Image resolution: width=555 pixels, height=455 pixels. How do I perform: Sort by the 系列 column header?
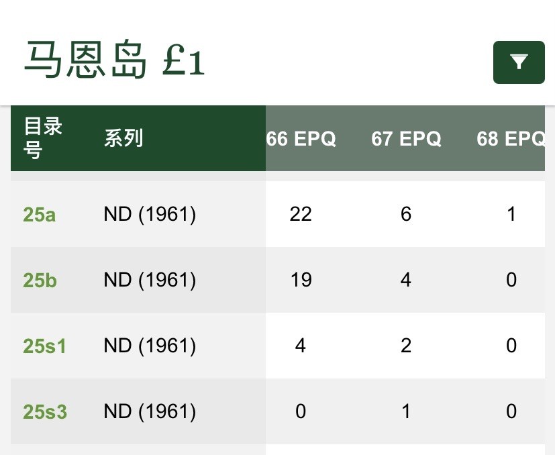click(123, 139)
